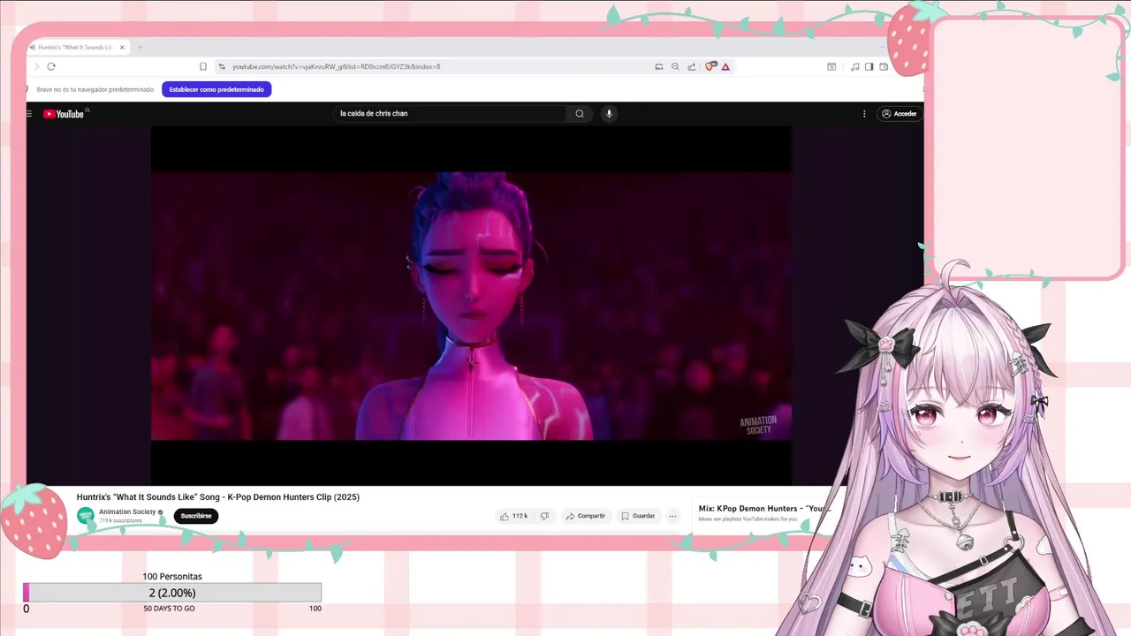Like the video with 112 k likes
Image resolution: width=1131 pixels, height=636 pixels.
pos(513,516)
